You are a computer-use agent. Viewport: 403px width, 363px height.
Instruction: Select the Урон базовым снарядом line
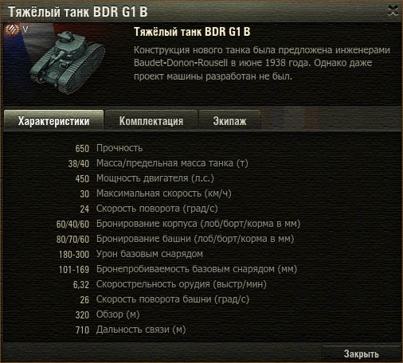131,254
